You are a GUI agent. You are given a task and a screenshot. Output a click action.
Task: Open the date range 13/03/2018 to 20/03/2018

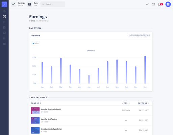139,35
